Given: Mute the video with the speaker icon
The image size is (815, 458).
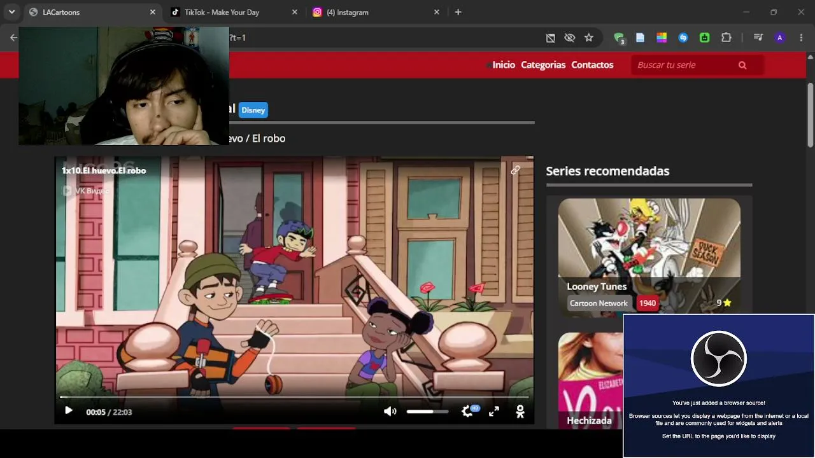Looking at the screenshot, I should 390,412.
